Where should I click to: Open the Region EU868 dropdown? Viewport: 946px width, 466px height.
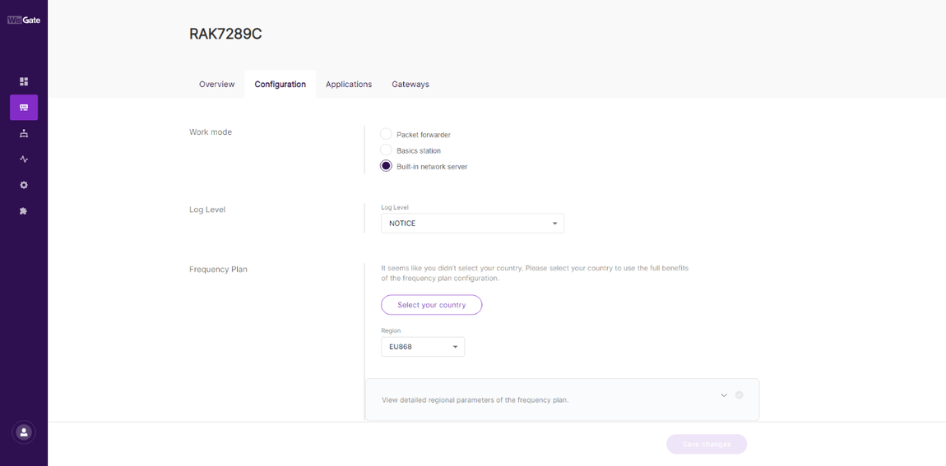pyautogui.click(x=423, y=347)
